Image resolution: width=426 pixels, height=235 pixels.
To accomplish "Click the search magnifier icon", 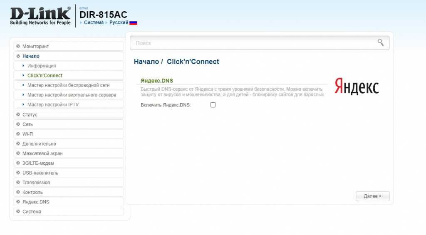I will tap(380, 42).
